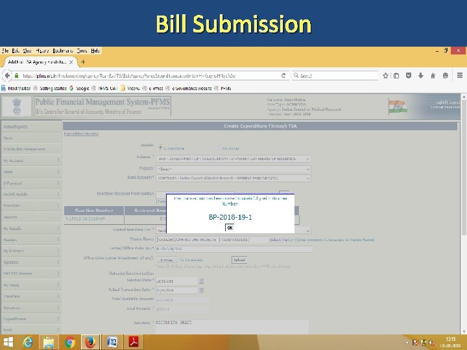This screenshot has height=350, width=467.
Task: Click the Letter/Office Order No field
Action: point(234,249)
